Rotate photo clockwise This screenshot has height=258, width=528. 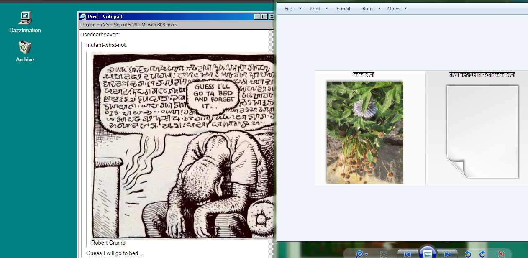tap(482, 254)
